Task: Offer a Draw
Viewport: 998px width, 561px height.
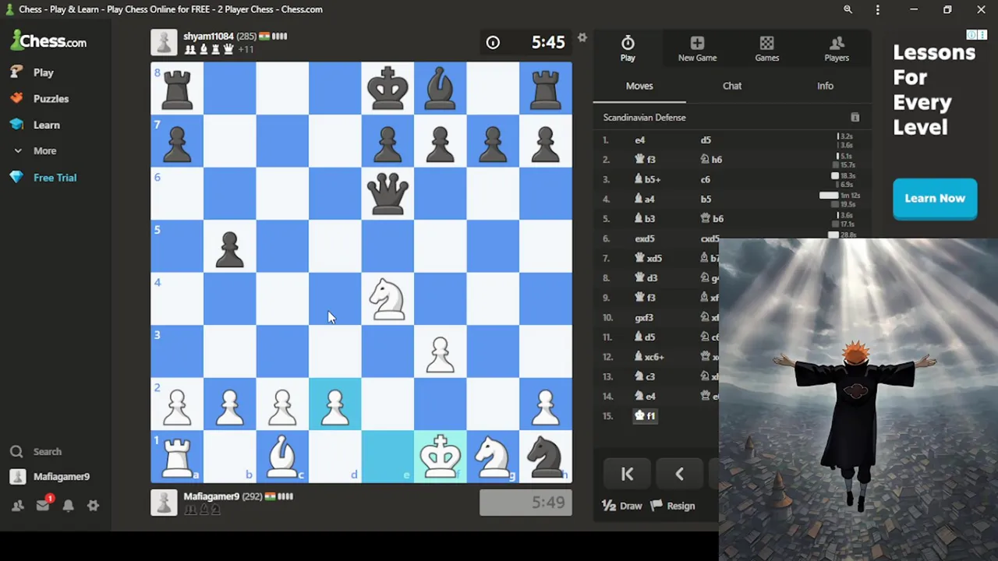Action: (x=622, y=506)
